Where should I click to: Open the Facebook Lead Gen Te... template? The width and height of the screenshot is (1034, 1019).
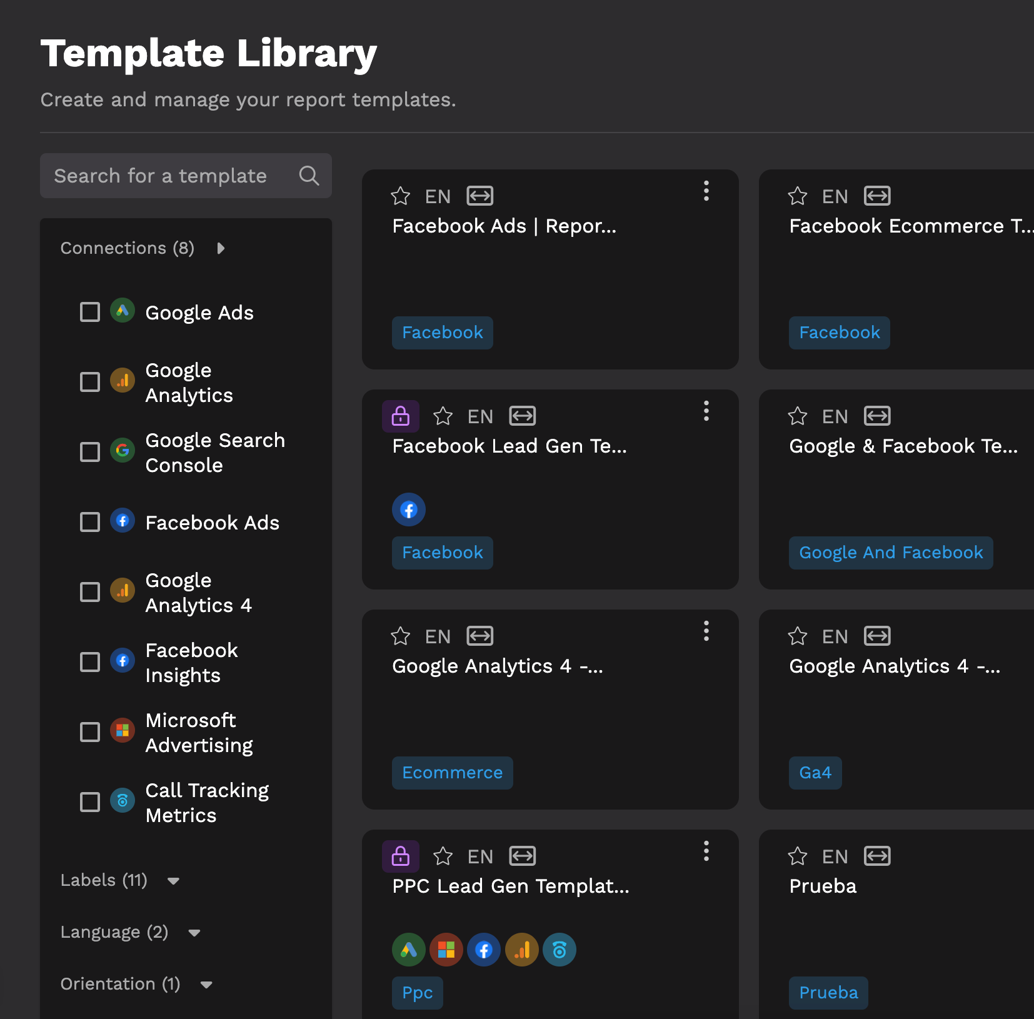click(x=509, y=446)
